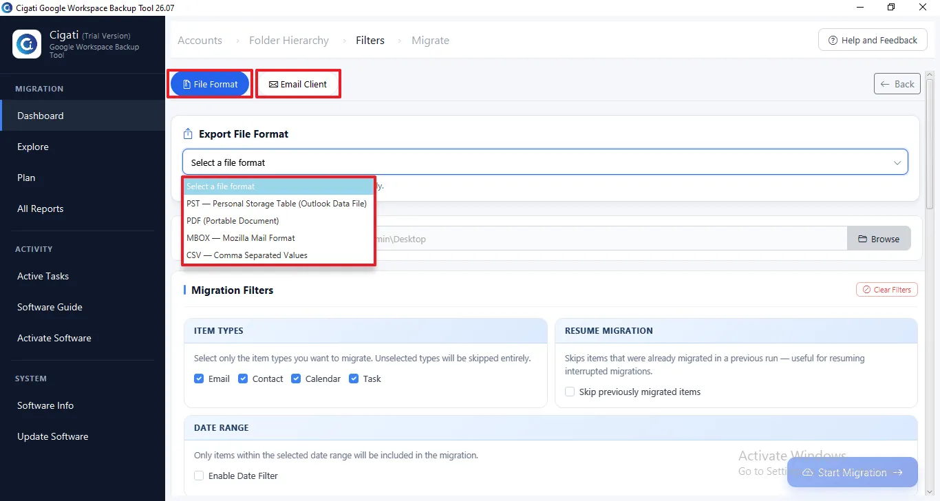Open Software Info

(x=83, y=405)
